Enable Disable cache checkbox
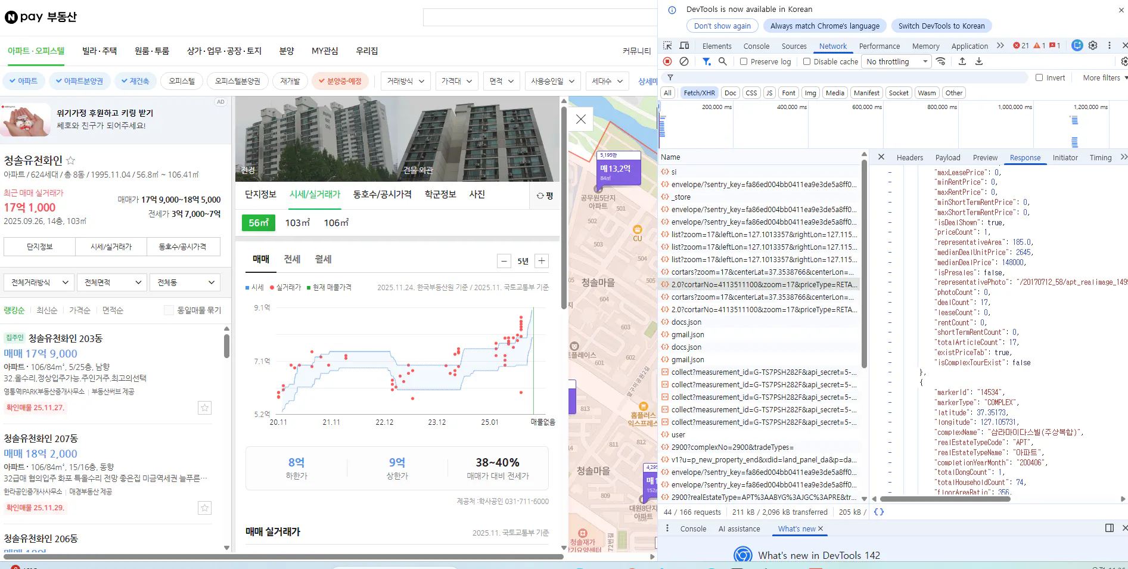Screen dimensions: 1128x569 (807, 61)
